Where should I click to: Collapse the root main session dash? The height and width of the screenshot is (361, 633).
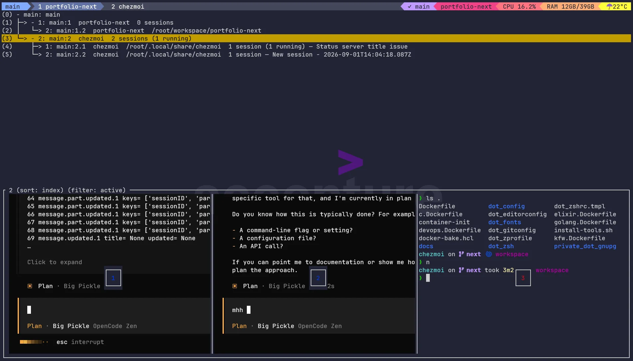(18, 15)
